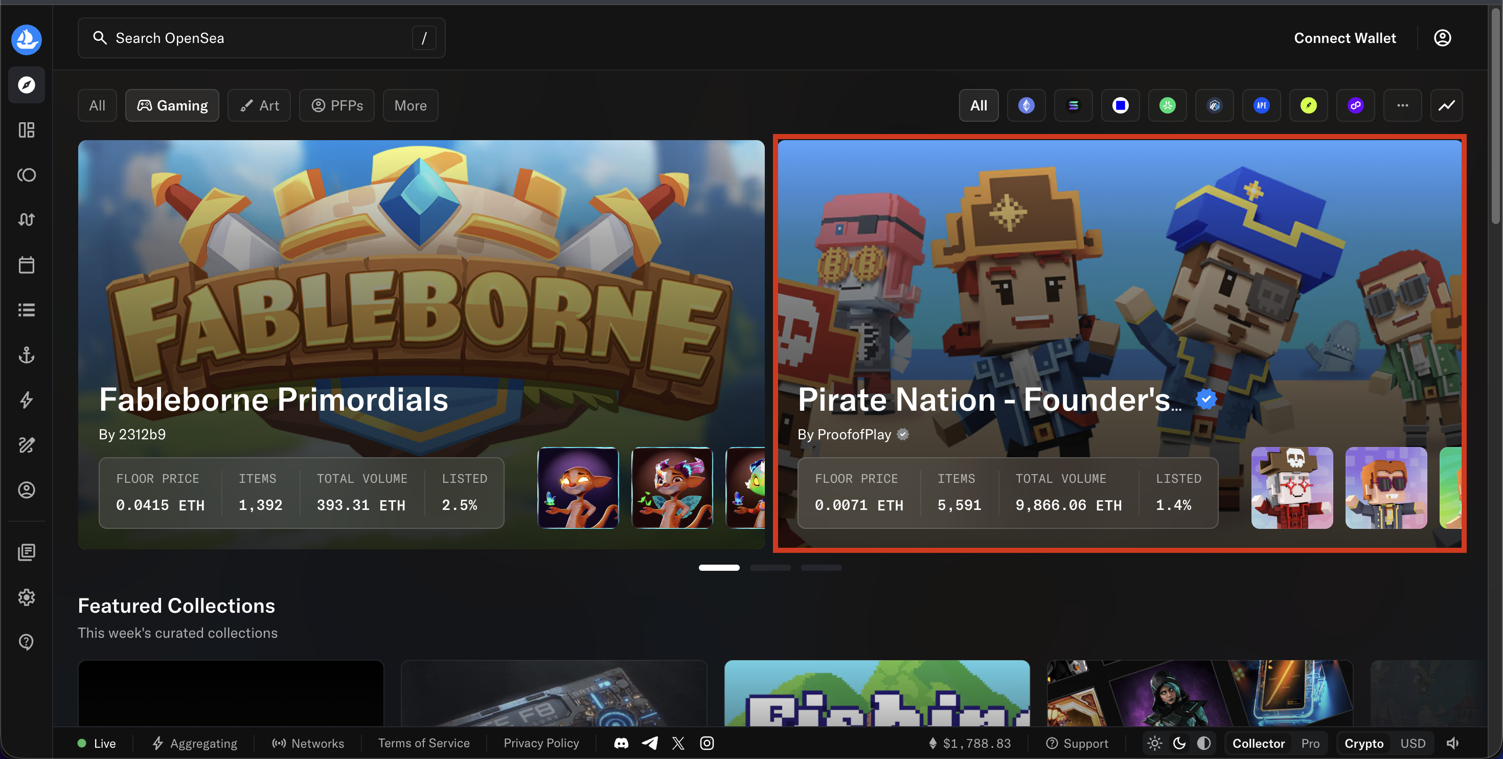This screenshot has height=759, width=1503.
Task: Go to the second carousel slide indicator
Action: 770,568
